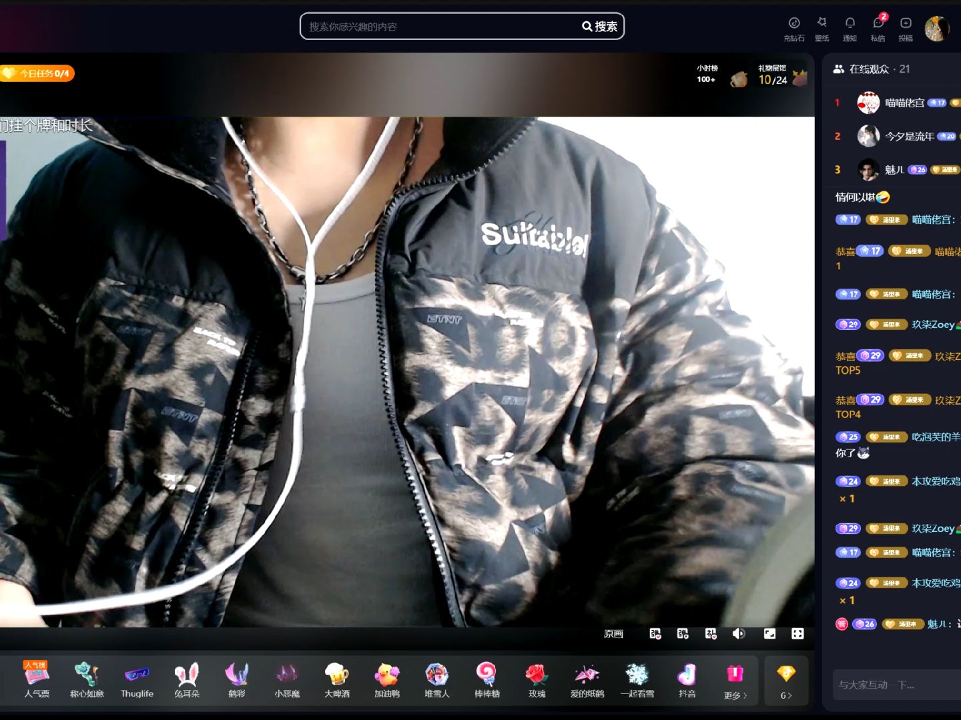Toggle gift effects display
Viewport: 961px width, 720px height.
tap(711, 634)
